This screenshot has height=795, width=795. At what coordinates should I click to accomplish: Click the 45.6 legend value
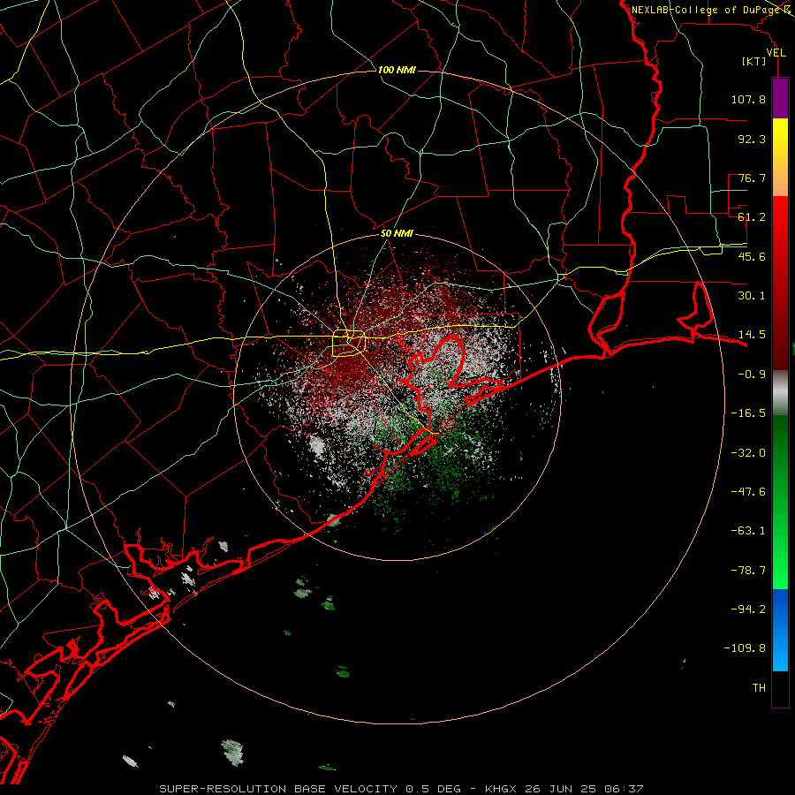[752, 256]
